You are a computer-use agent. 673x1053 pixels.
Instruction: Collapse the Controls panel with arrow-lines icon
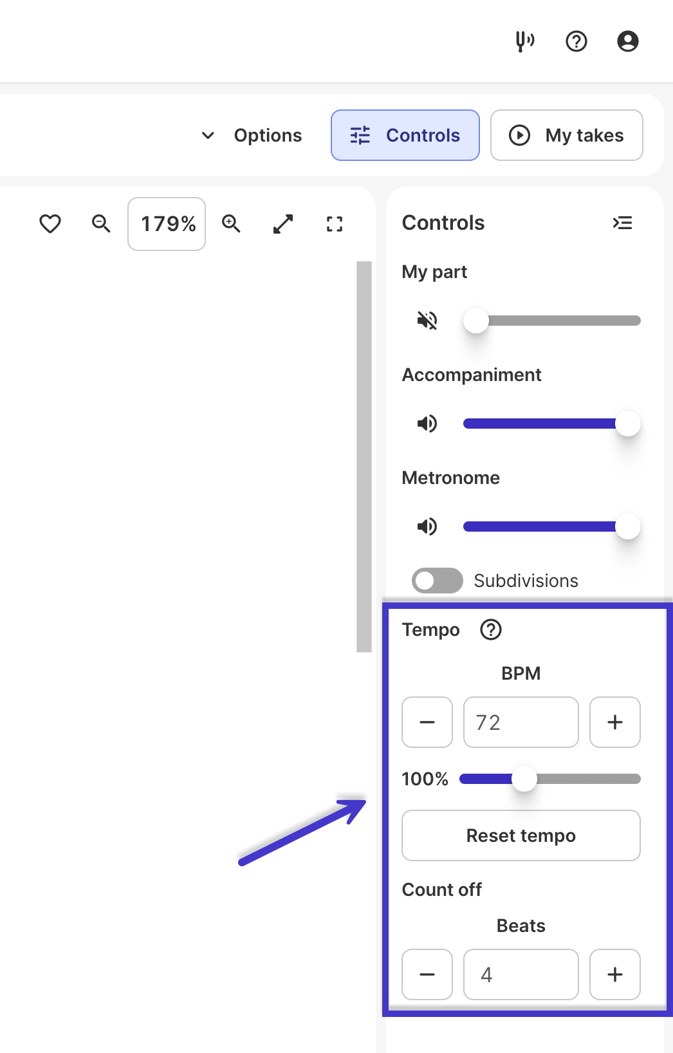click(623, 223)
